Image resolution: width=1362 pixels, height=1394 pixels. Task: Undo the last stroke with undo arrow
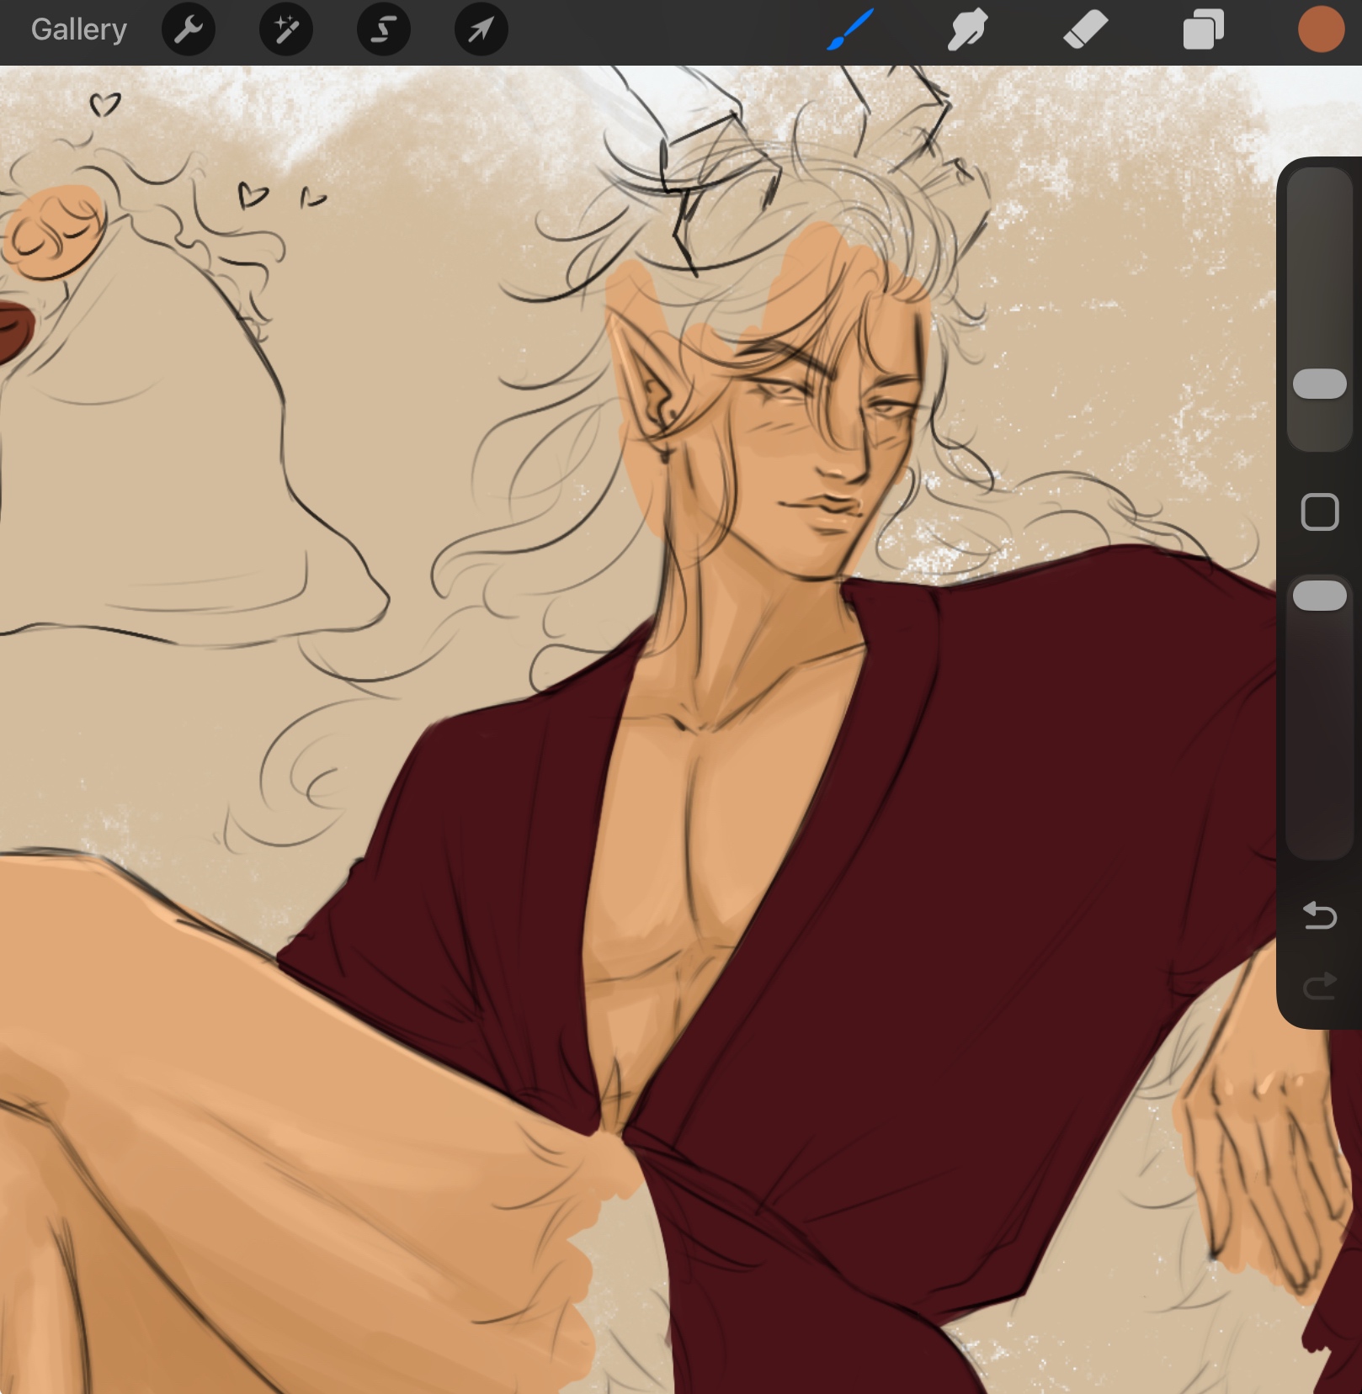1319,915
